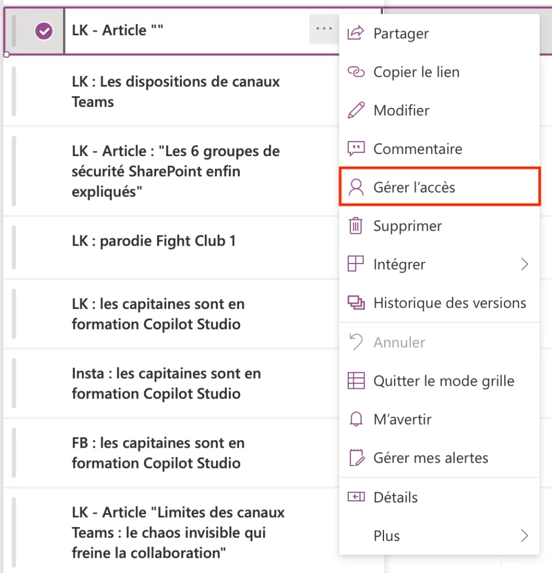Click the grayed Annuler option
552x573 pixels.
(x=401, y=342)
